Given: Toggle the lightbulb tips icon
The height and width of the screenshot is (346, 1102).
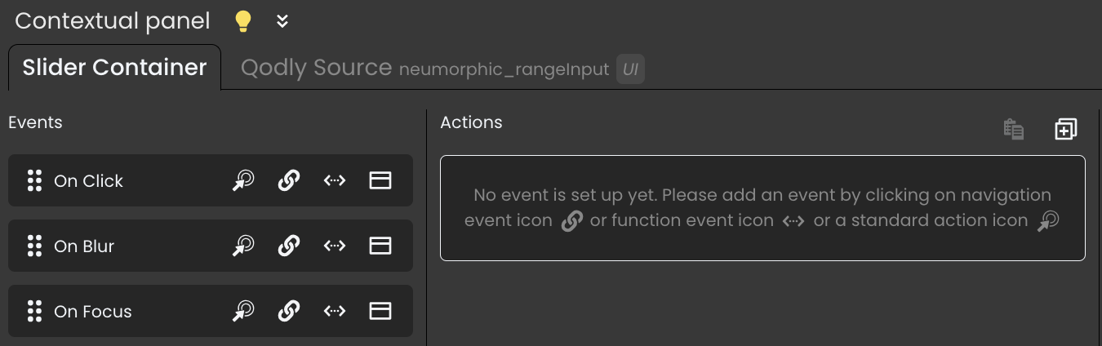Looking at the screenshot, I should [x=242, y=21].
